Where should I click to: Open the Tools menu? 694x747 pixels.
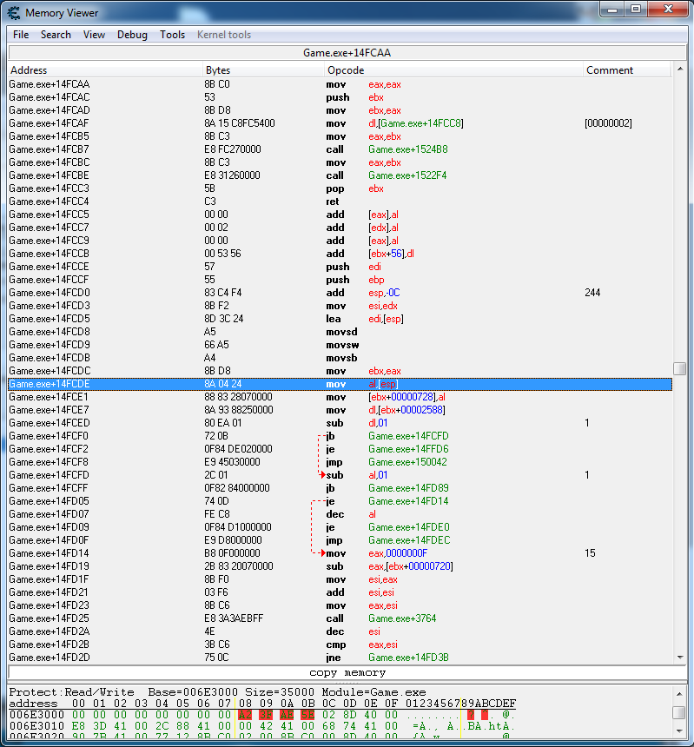(x=172, y=35)
